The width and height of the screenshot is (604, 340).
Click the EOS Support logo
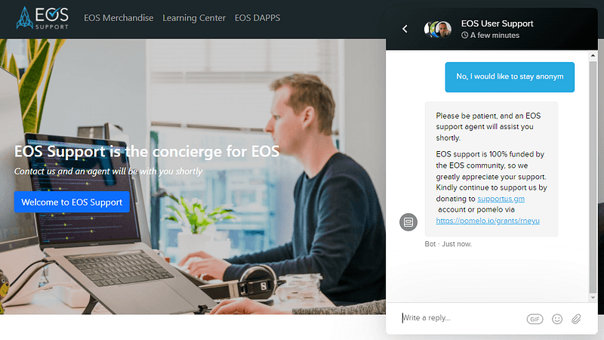click(x=42, y=17)
